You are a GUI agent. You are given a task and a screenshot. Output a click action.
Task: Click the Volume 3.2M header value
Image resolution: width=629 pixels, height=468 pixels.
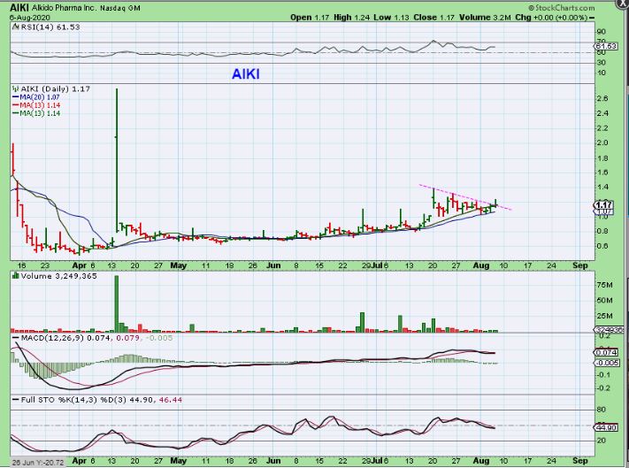[x=486, y=18]
